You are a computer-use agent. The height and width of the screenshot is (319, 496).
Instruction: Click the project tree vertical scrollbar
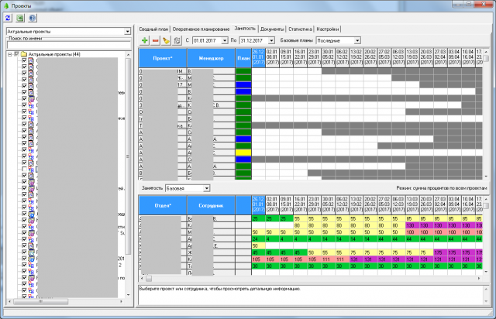(128, 176)
